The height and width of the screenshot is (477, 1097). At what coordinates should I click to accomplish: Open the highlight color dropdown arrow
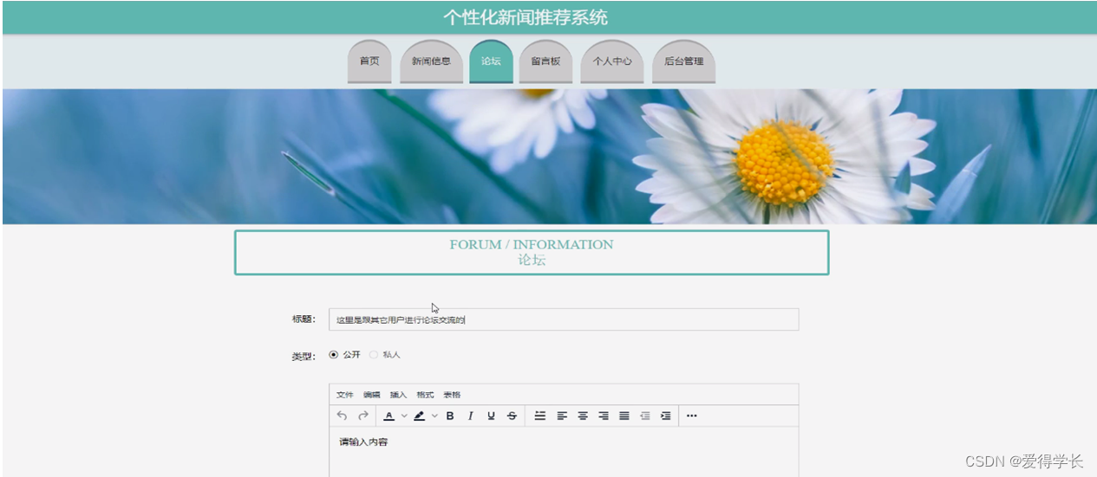434,416
